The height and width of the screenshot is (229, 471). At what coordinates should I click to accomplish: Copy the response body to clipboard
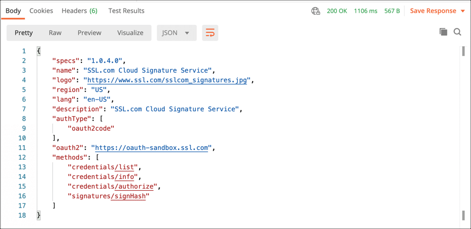(x=443, y=32)
